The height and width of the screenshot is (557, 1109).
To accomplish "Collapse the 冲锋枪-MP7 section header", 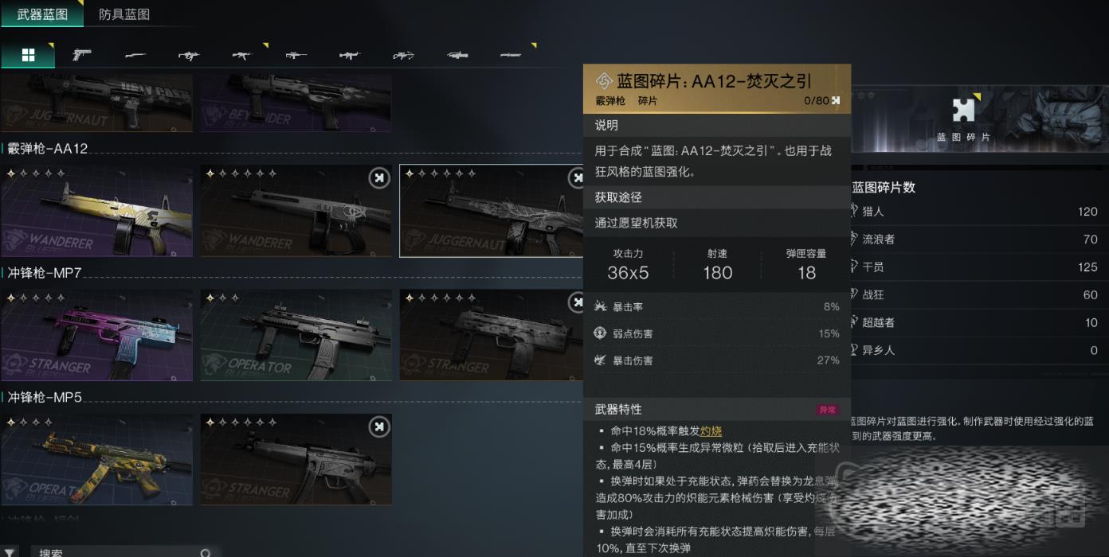I will click(45, 273).
